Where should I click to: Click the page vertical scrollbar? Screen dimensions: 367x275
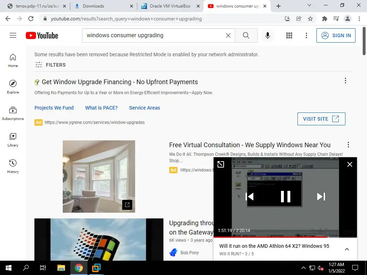[364, 41]
